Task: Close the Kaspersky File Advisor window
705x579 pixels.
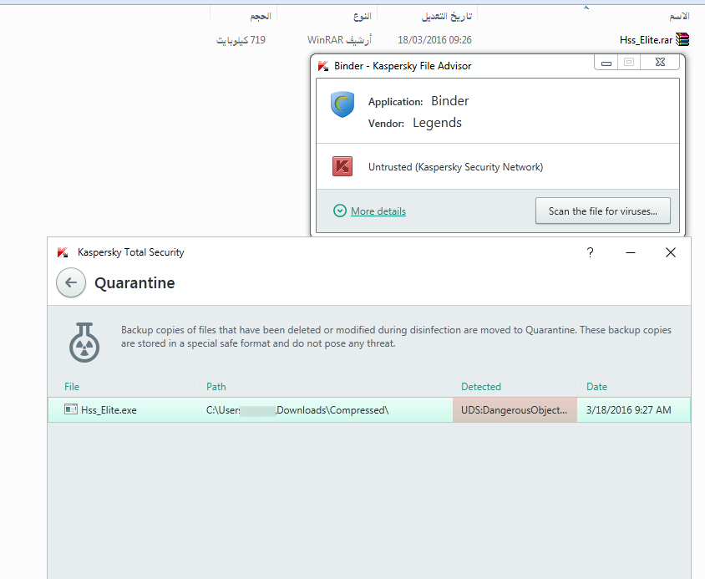Action: [x=660, y=62]
